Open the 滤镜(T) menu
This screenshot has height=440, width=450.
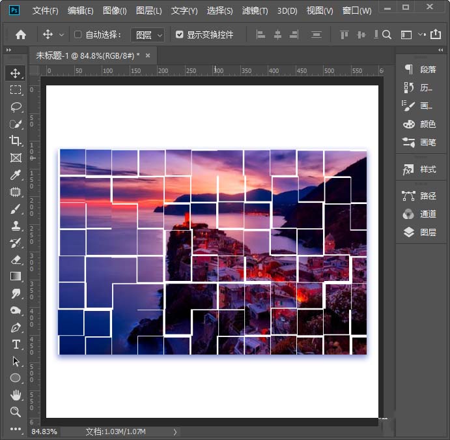(x=255, y=10)
